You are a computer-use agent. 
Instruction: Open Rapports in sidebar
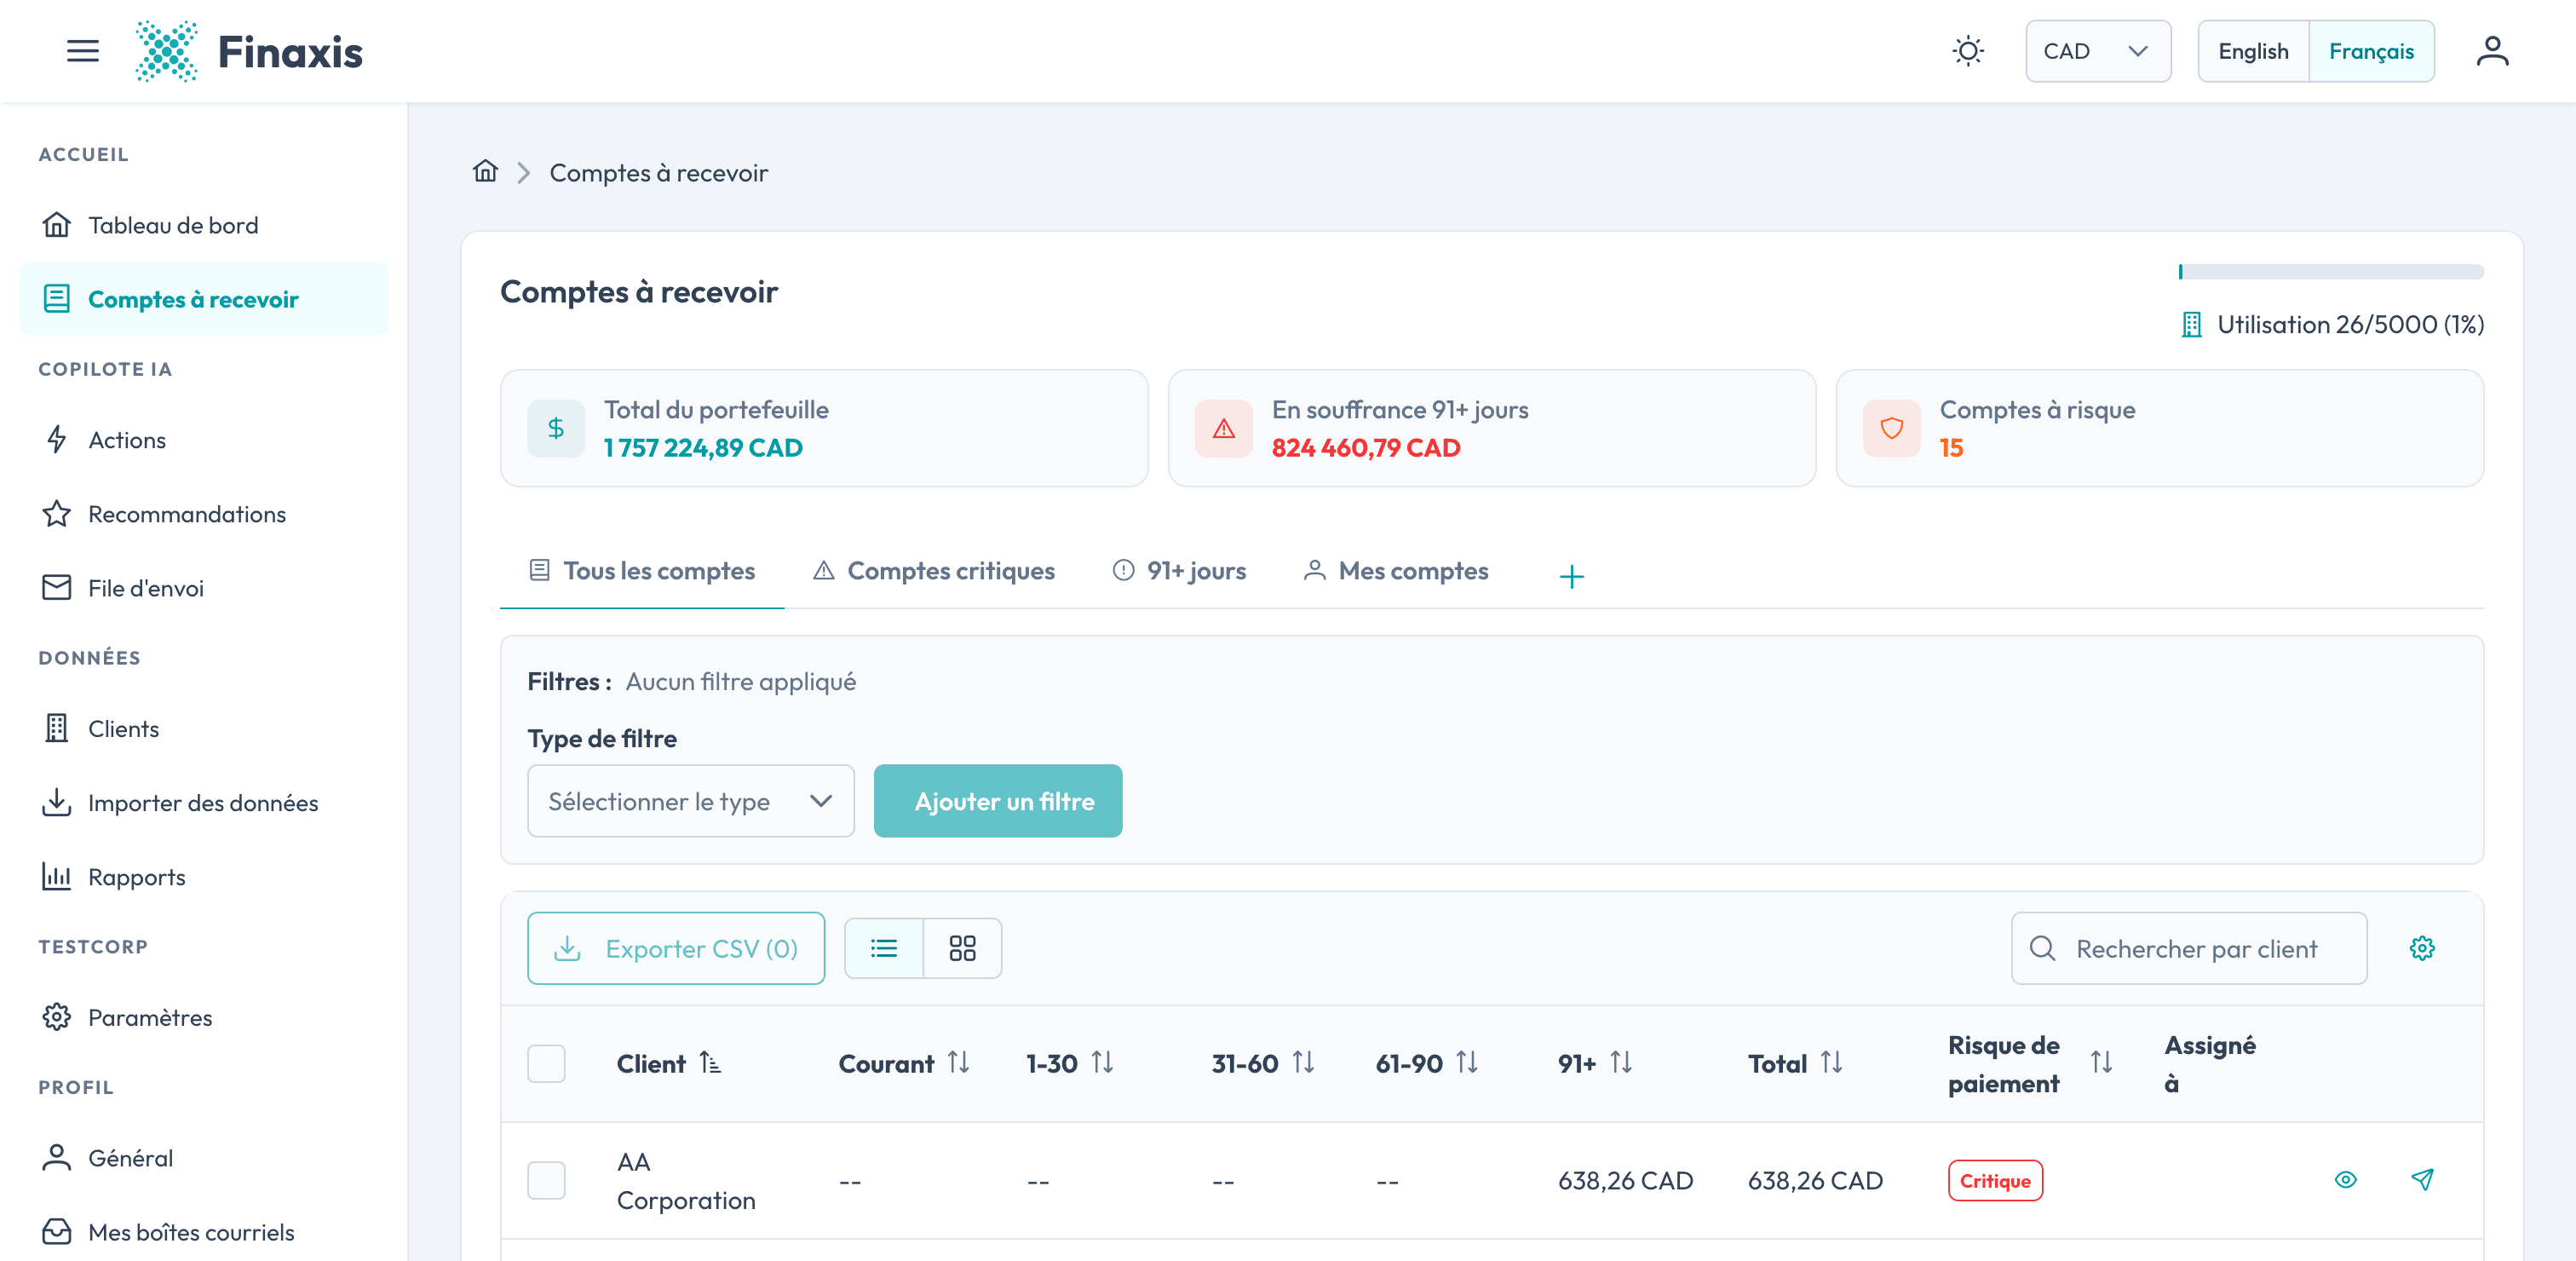(204, 877)
